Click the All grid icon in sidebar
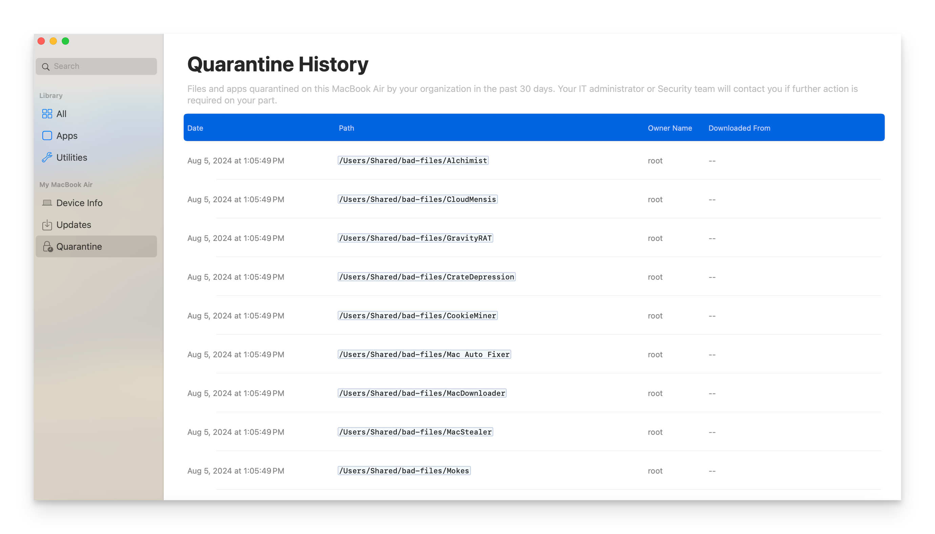Image resolution: width=935 pixels, height=534 pixels. pyautogui.click(x=47, y=114)
